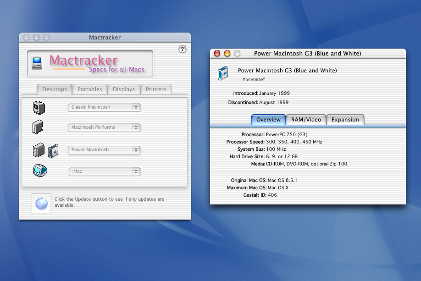
Task: Click the "Mac OS 8.5.1" original OS value
Action: tap(283, 180)
